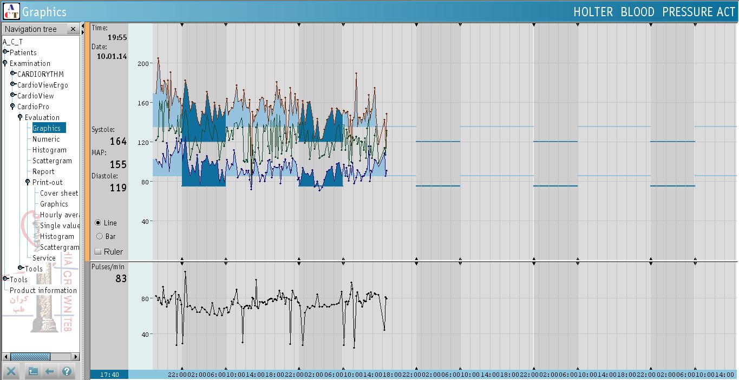
Task: Expand the CARDIORYTHM tree node
Action: (13, 74)
